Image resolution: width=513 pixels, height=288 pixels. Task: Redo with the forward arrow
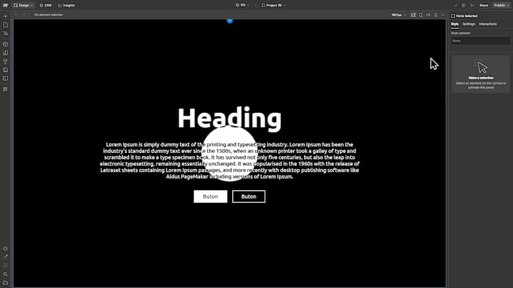click(x=24, y=15)
